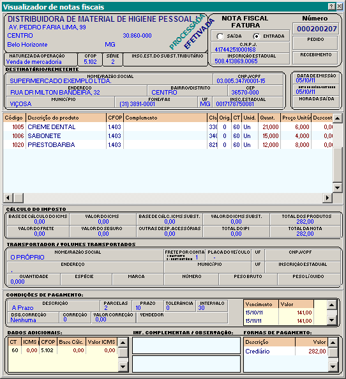Viewport: 346px width, 379px height.
Task: Click the Venda de mercadoria operation text
Action: [x=34, y=62]
